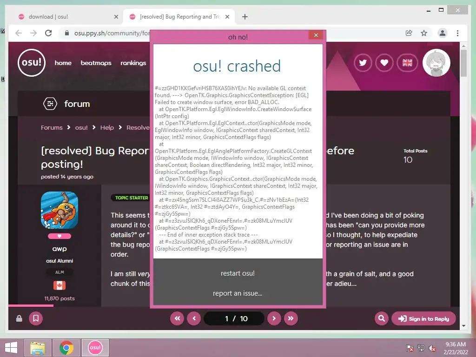This screenshot has width=476, height=357.
Task: Click the lock icon in bottom bar
Action: (19, 318)
